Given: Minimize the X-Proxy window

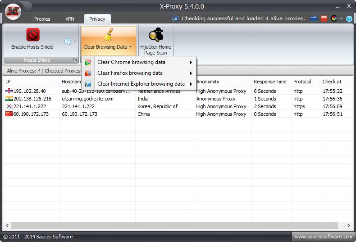Looking at the screenshot, I should tap(338, 7).
